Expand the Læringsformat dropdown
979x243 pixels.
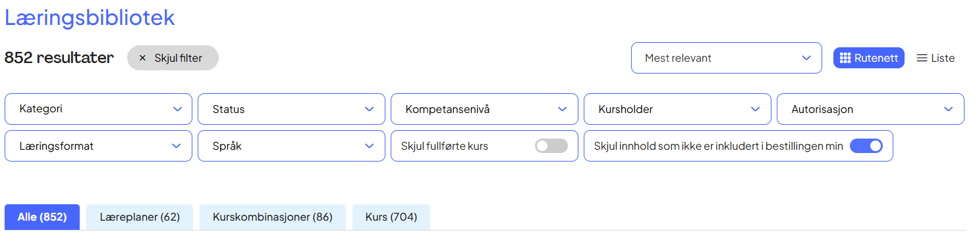click(x=98, y=146)
